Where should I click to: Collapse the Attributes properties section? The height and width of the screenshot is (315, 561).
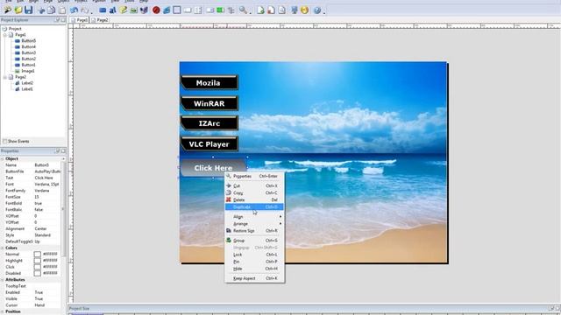[x=3, y=280]
